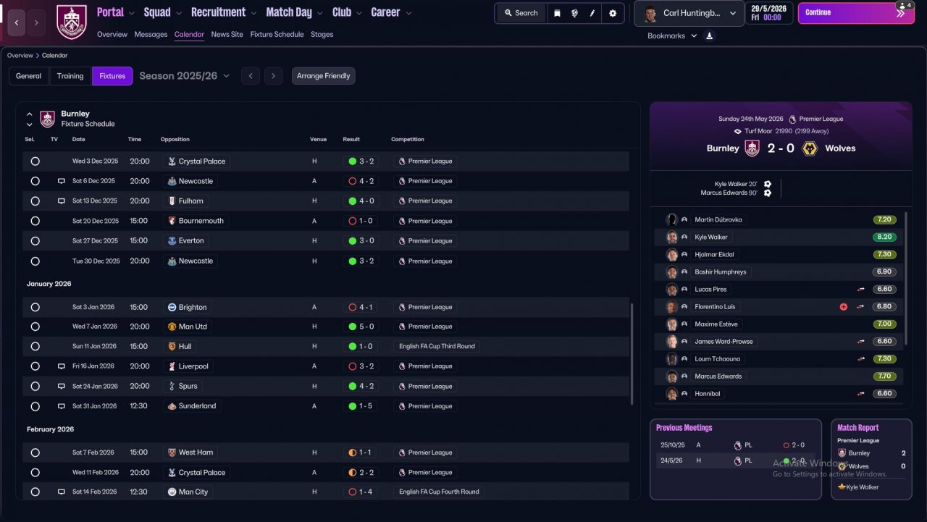Image resolution: width=927 pixels, height=522 pixels.
Task: Expand the Season 2025/26 selector
Action: click(185, 76)
